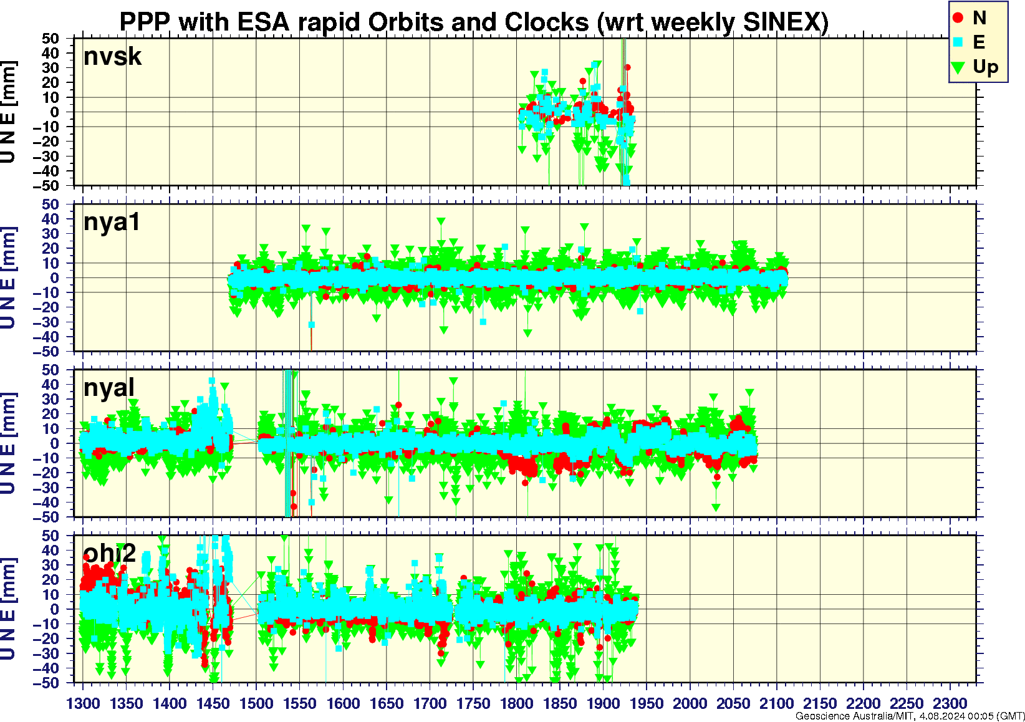The width and height of the screenshot is (1025, 722).
Task: Click the legend label Up
Action: (x=986, y=67)
